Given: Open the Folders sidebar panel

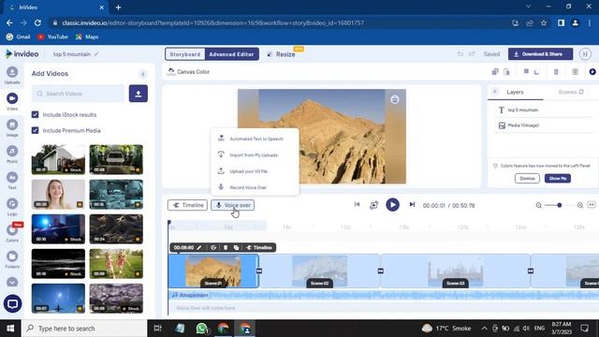Looking at the screenshot, I should [12, 259].
